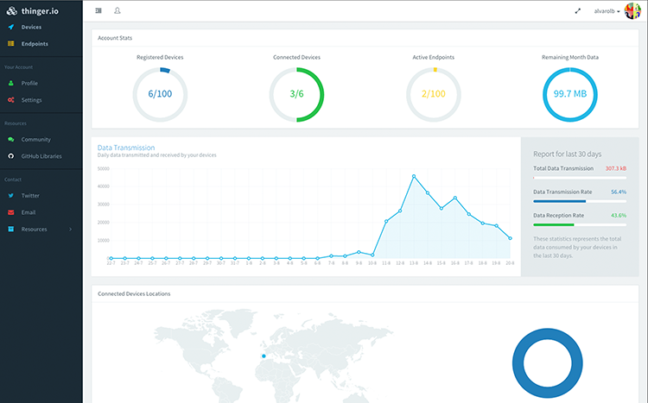Click the Report for last 30 days heading
The width and height of the screenshot is (648, 403).
[x=567, y=154]
